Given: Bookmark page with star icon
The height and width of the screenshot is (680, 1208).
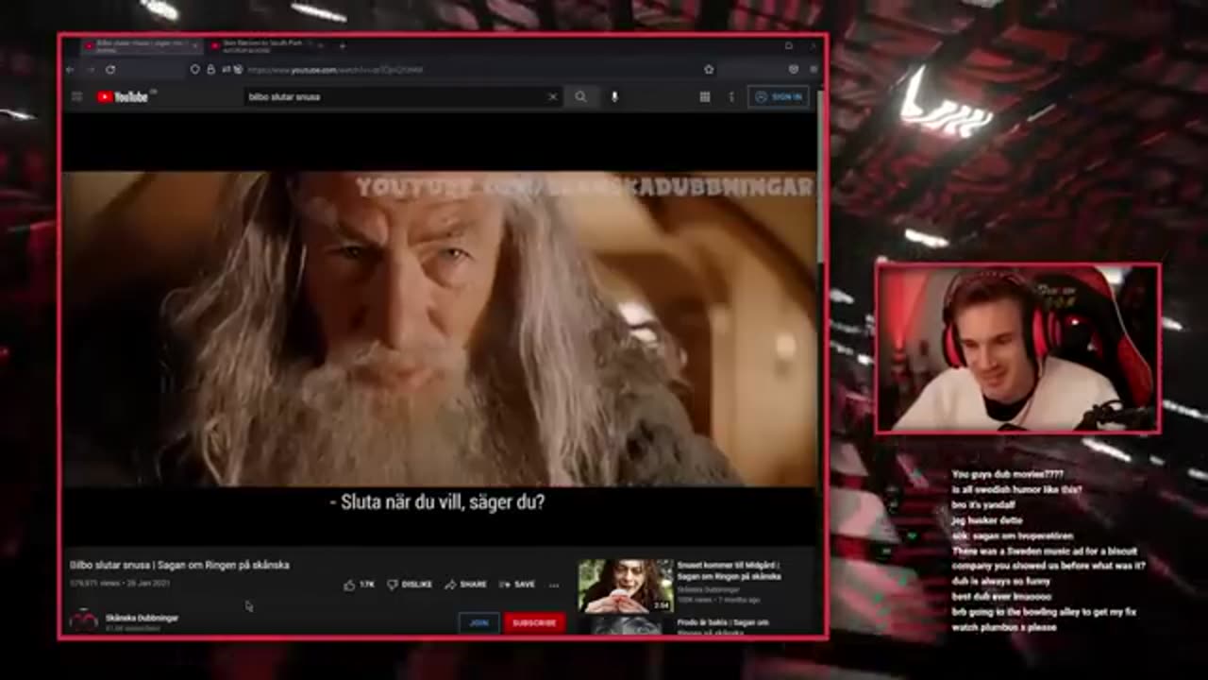Looking at the screenshot, I should pyautogui.click(x=709, y=69).
